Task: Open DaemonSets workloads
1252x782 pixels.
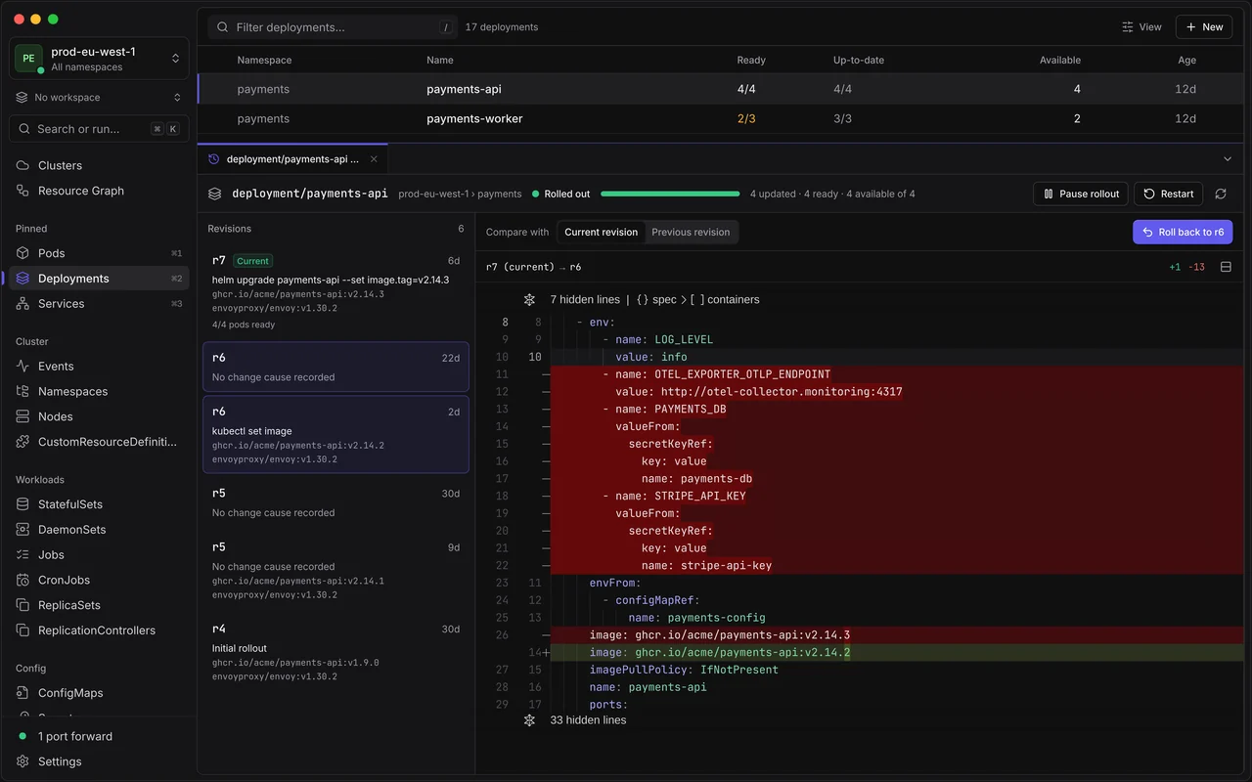Action: pyautogui.click(x=99, y=530)
